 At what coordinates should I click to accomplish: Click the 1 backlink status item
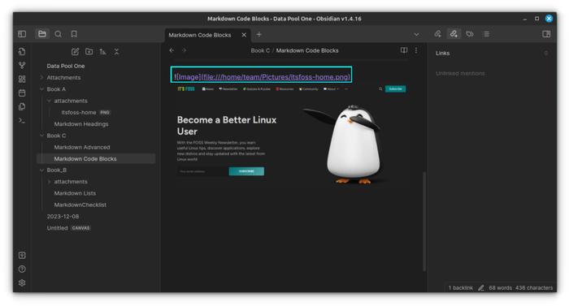tap(461, 288)
